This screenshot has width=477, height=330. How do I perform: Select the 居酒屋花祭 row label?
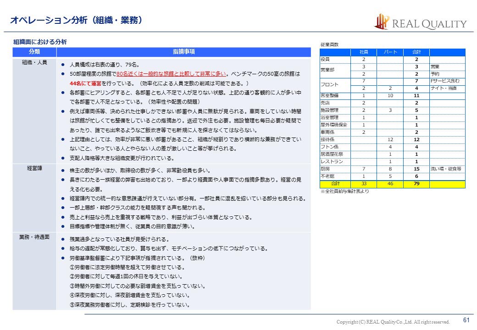(x=332, y=154)
